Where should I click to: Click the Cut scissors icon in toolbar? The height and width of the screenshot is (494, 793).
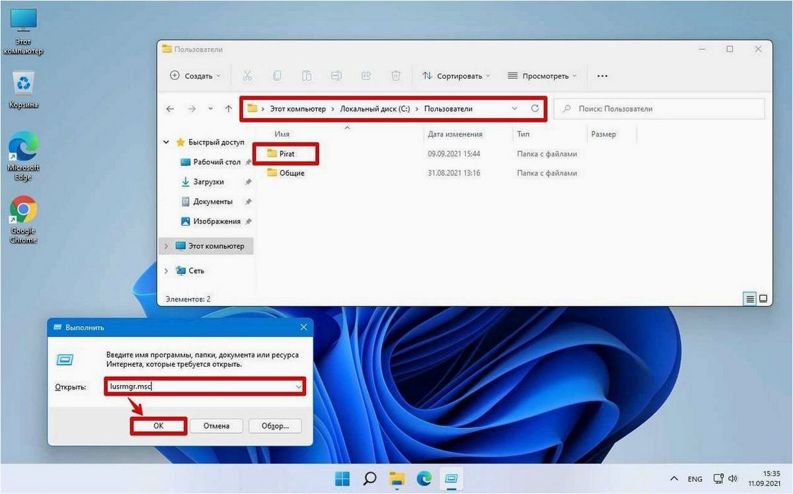coord(247,76)
